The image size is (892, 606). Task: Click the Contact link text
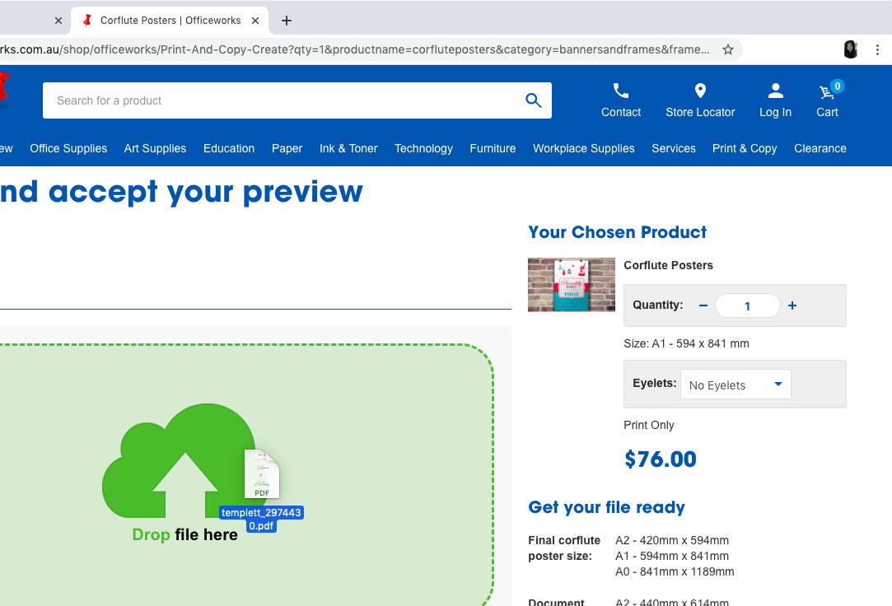point(621,112)
